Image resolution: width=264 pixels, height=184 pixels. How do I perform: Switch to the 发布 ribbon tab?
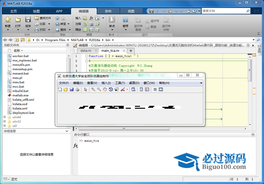coord(108,11)
